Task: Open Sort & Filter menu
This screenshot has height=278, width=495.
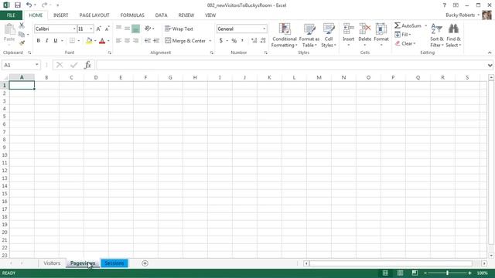Action: pos(436,36)
